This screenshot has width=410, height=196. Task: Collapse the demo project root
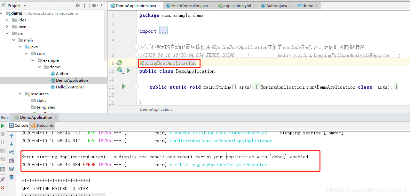coord(2,13)
